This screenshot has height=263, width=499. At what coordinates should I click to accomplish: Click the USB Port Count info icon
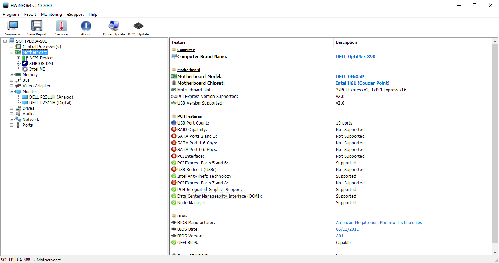pos(174,123)
